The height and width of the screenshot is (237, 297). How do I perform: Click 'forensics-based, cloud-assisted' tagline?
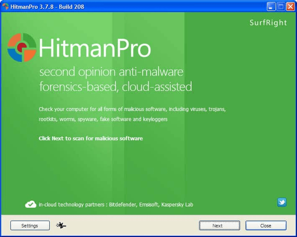[x=116, y=86]
